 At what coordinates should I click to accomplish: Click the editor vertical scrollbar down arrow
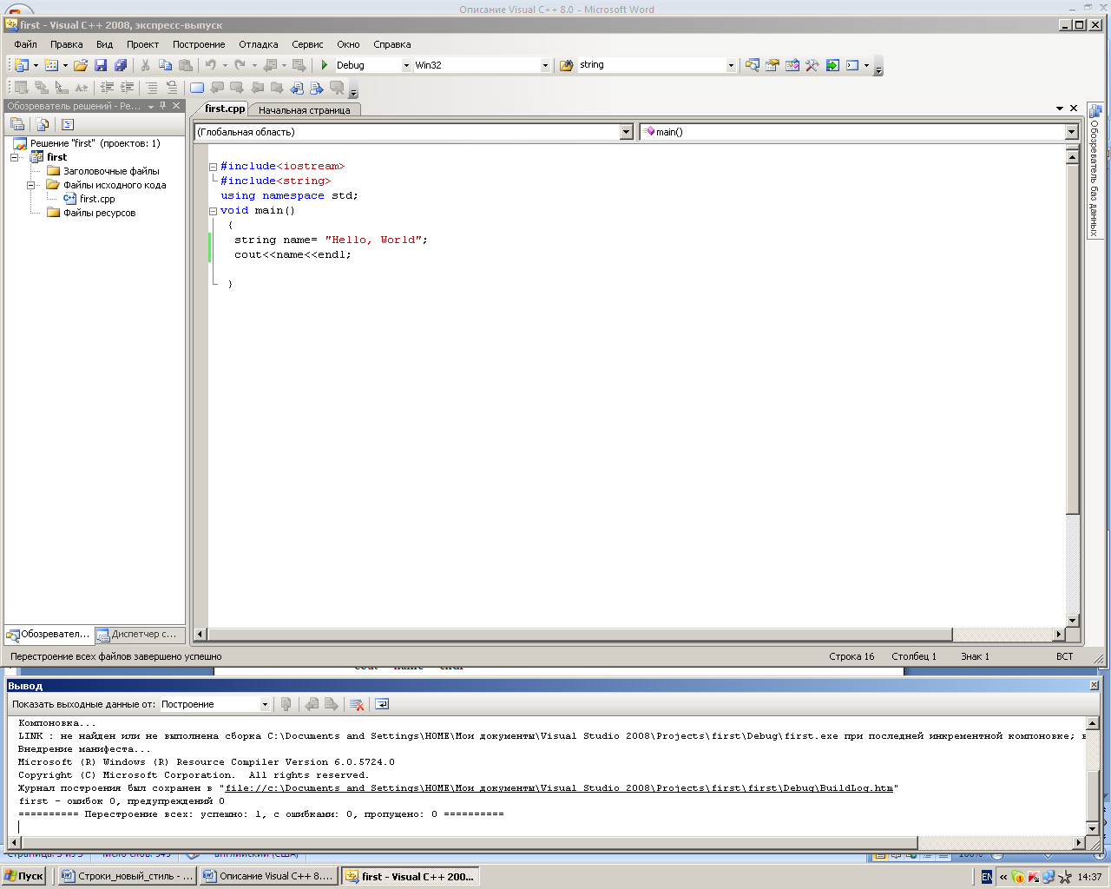[x=1072, y=620]
